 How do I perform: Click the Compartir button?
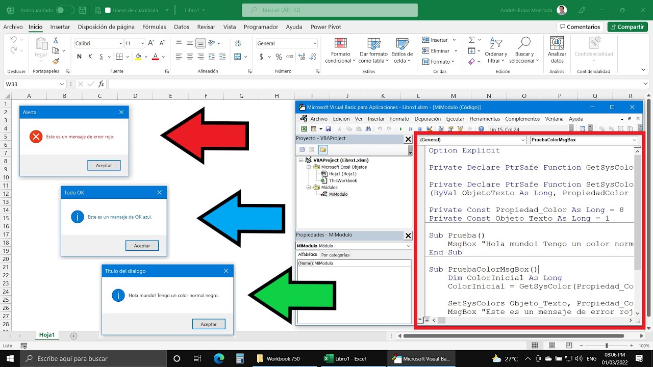(x=627, y=27)
